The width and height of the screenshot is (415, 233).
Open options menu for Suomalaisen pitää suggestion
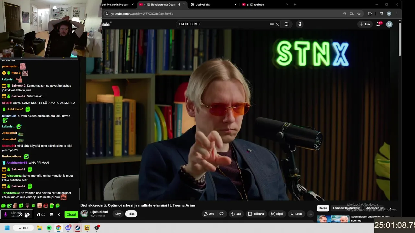394,217
